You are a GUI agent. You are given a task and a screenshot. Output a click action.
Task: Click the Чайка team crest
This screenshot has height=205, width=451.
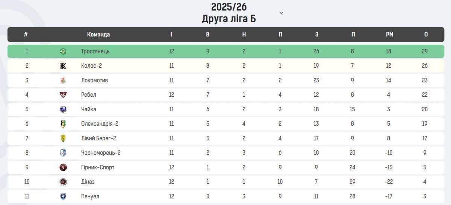click(x=63, y=109)
